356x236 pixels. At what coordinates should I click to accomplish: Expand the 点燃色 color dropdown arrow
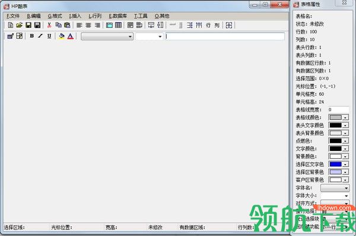(x=345, y=141)
